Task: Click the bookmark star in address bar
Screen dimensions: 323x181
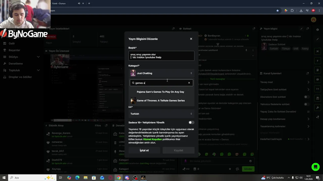Action: tap(278, 11)
